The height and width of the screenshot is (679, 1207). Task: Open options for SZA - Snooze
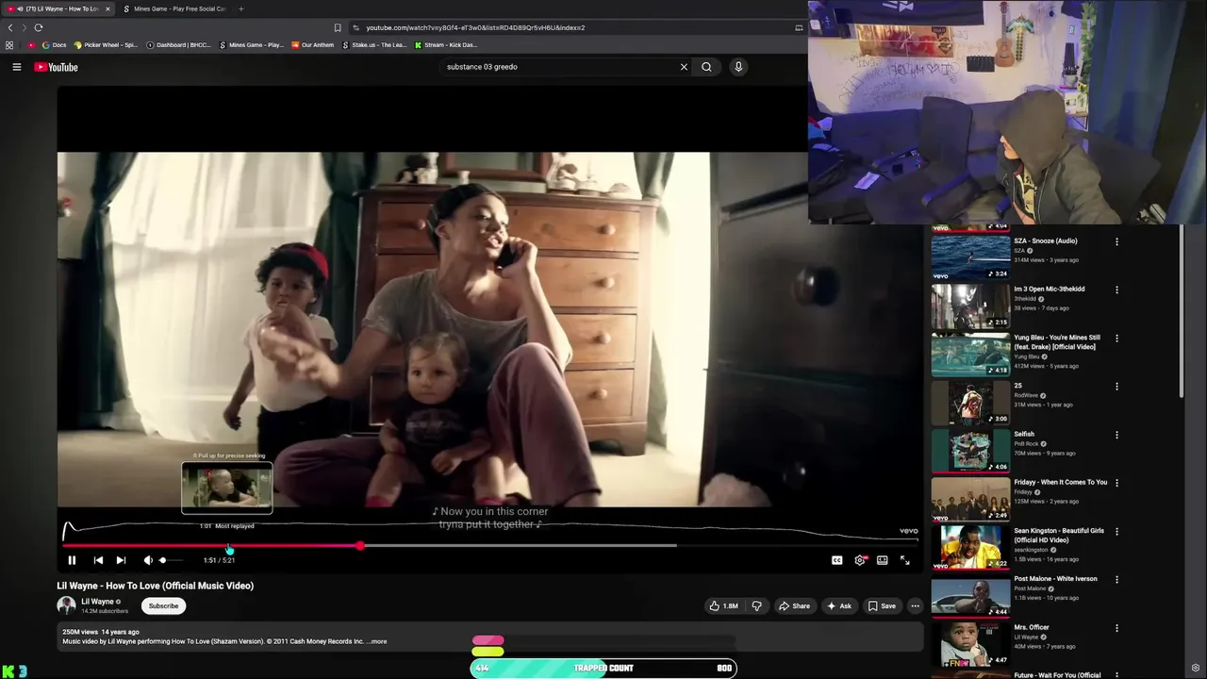[x=1116, y=241]
